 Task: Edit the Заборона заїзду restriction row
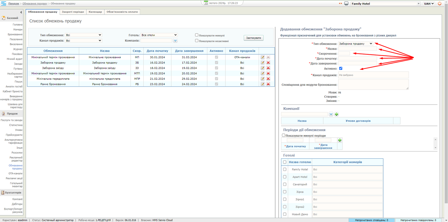coord(263,68)
